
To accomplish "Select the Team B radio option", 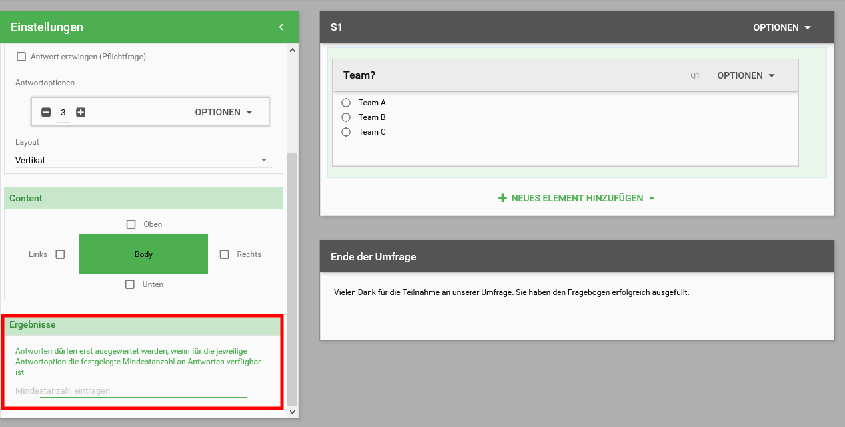I will pyautogui.click(x=346, y=117).
